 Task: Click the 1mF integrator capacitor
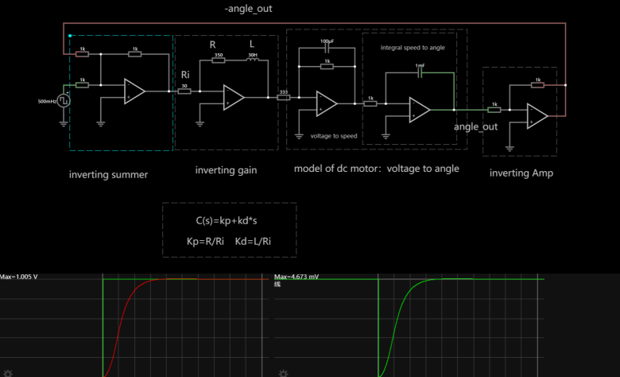[420, 72]
